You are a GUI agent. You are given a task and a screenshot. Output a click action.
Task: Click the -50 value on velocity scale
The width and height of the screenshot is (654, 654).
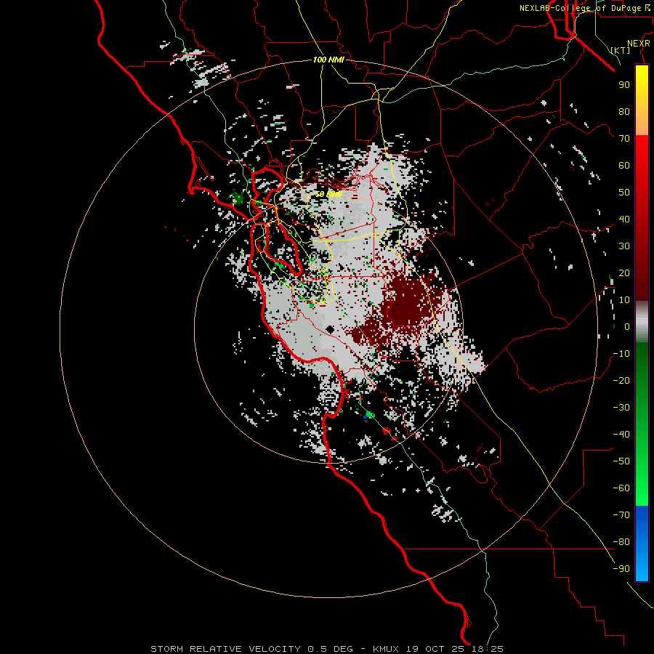click(x=621, y=461)
